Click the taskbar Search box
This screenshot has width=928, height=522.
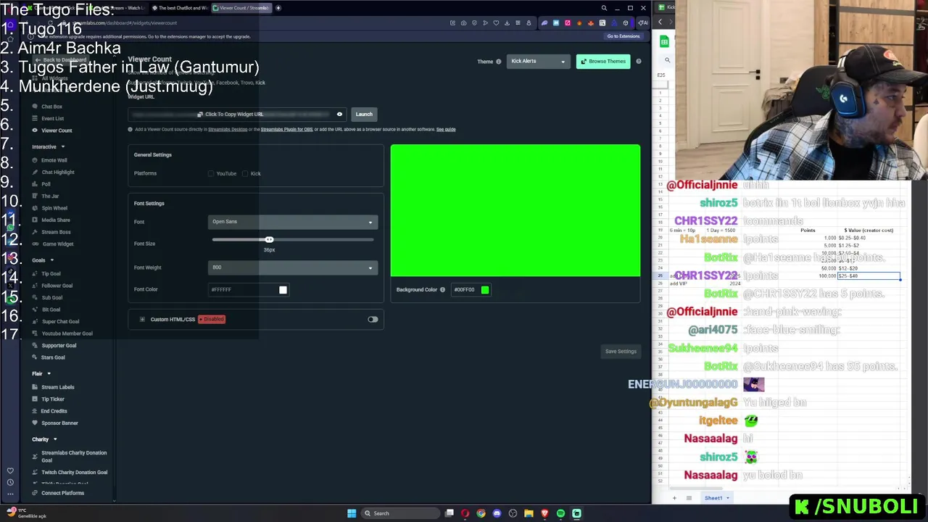coord(399,513)
